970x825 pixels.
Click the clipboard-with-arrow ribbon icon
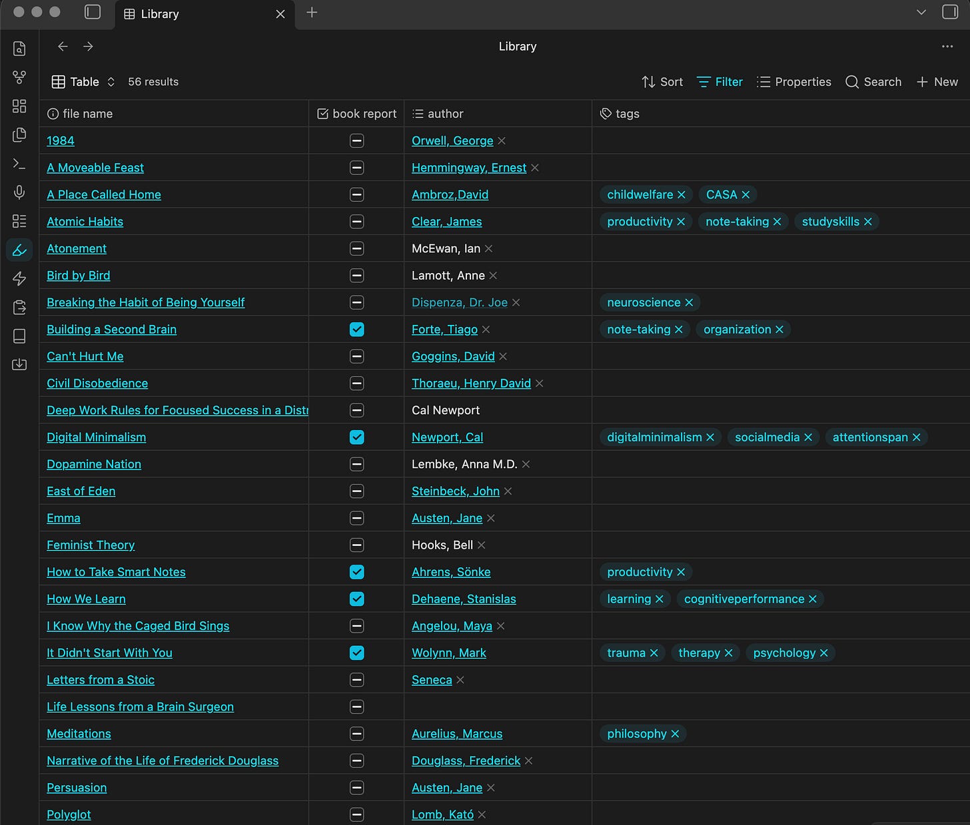[19, 308]
